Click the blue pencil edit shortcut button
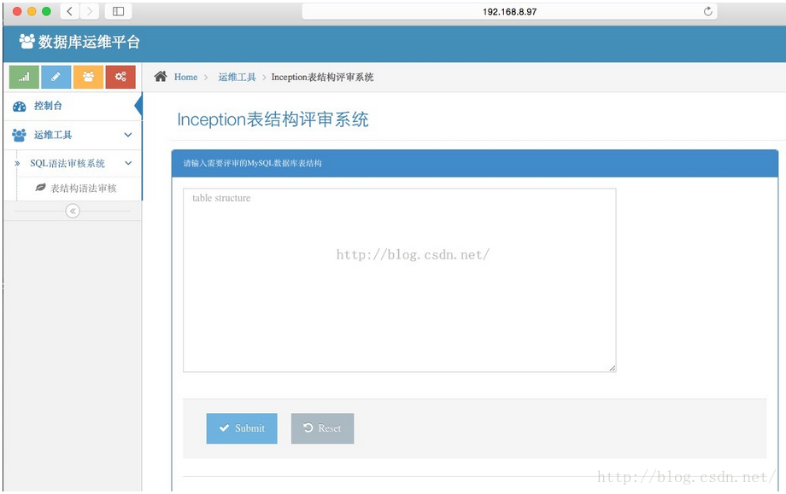Viewport: 786px width, 494px height. click(56, 77)
